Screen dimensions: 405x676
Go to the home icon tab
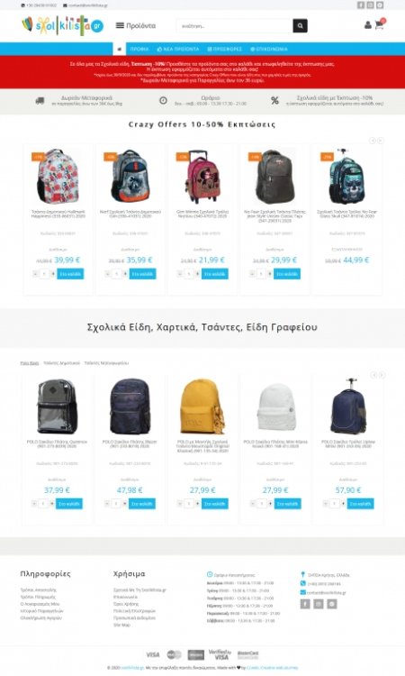[x=119, y=50]
